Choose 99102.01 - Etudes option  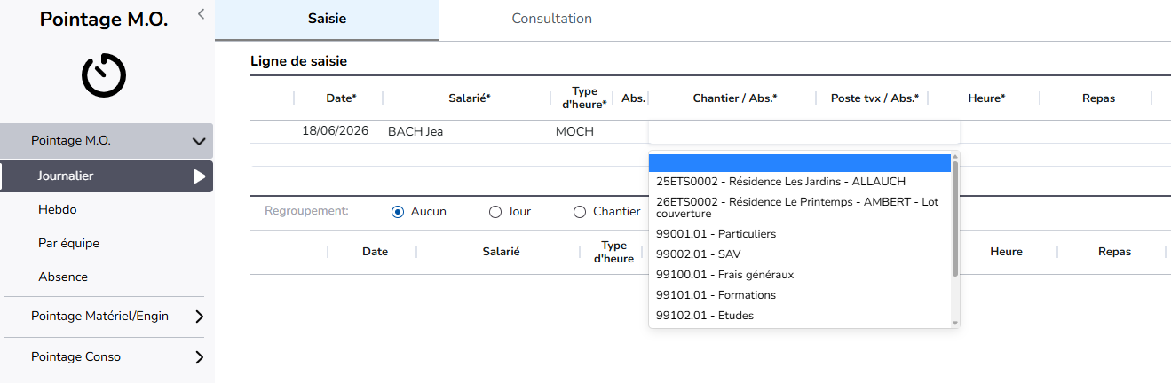click(x=799, y=316)
